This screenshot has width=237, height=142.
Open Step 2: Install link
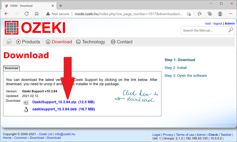tap(175, 68)
